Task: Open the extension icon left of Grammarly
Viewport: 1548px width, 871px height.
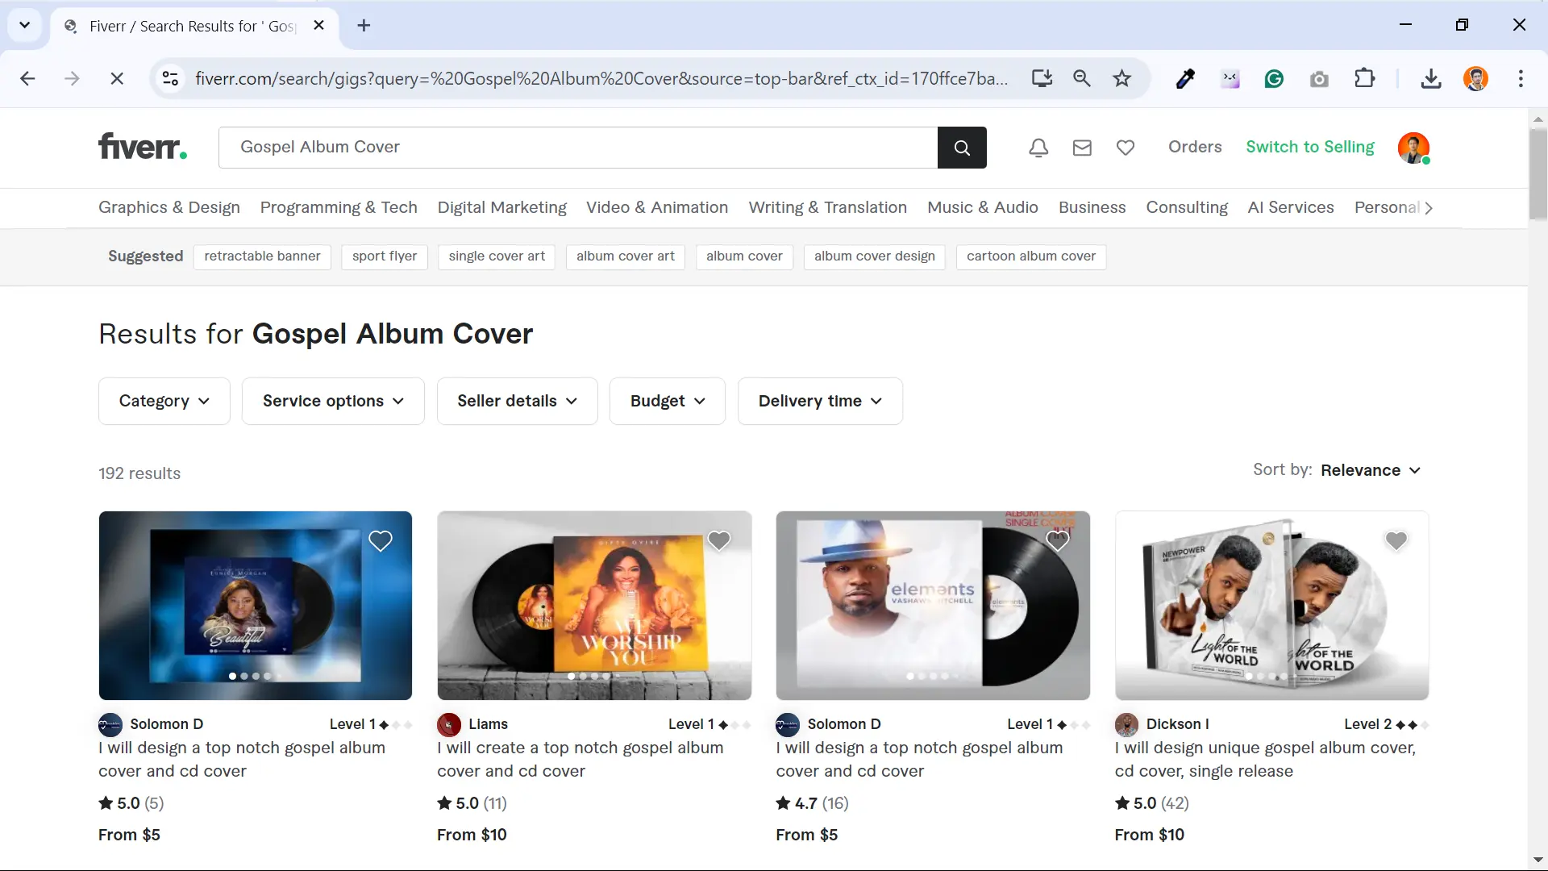Action: click(x=1230, y=78)
